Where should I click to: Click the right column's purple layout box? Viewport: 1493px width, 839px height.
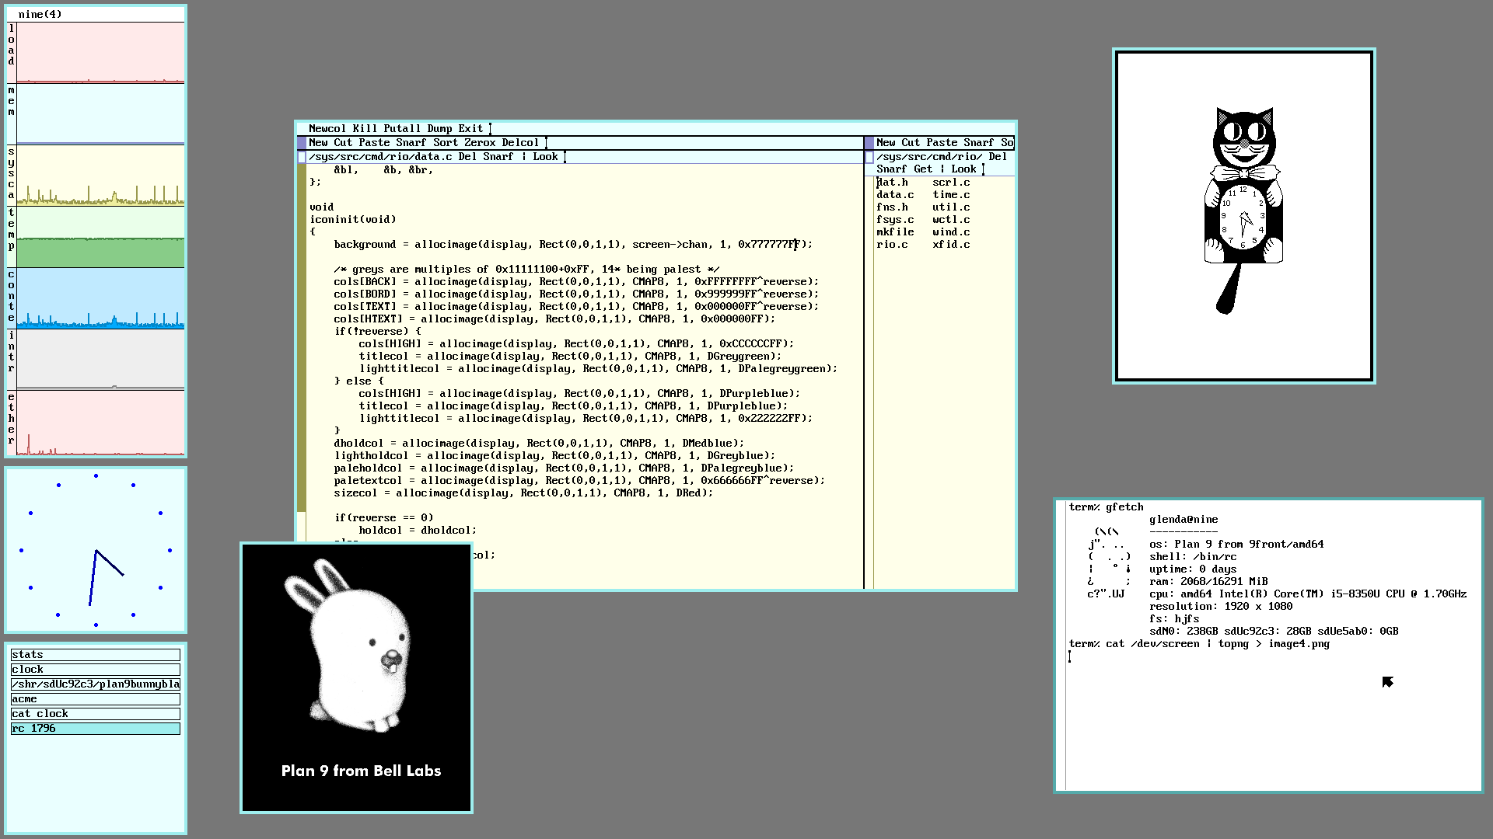[x=869, y=143]
